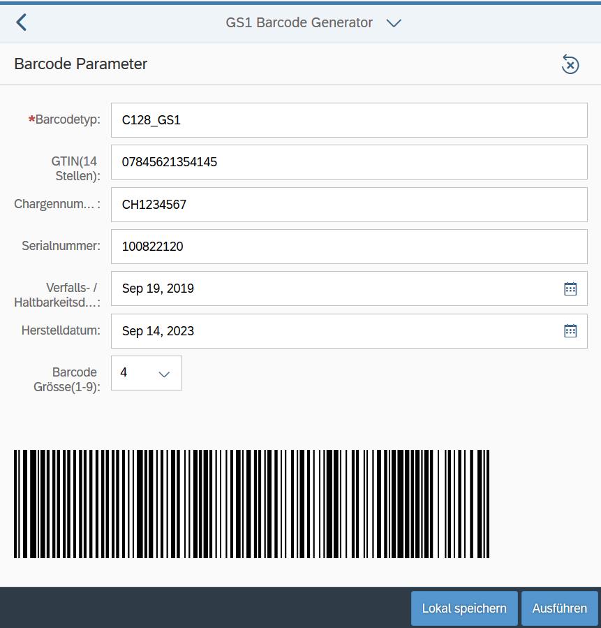Open calendar picker for Herstelldatum
The width and height of the screenshot is (601, 628).
570,331
